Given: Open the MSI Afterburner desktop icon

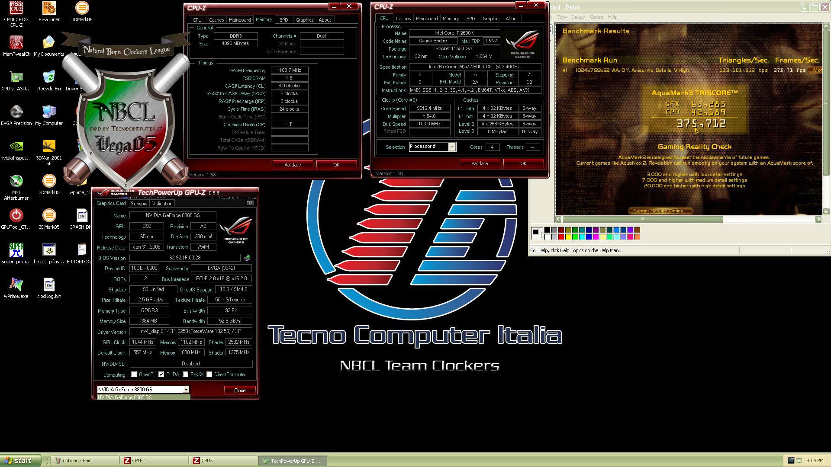Looking at the screenshot, I should pyautogui.click(x=16, y=187).
